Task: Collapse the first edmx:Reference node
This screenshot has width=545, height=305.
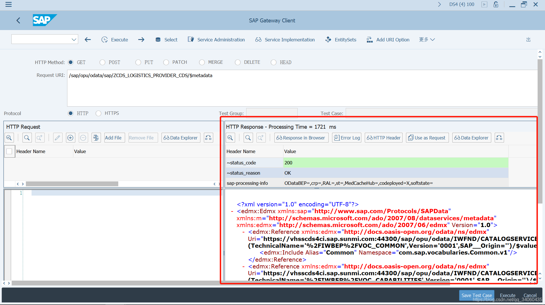Action: (x=243, y=232)
